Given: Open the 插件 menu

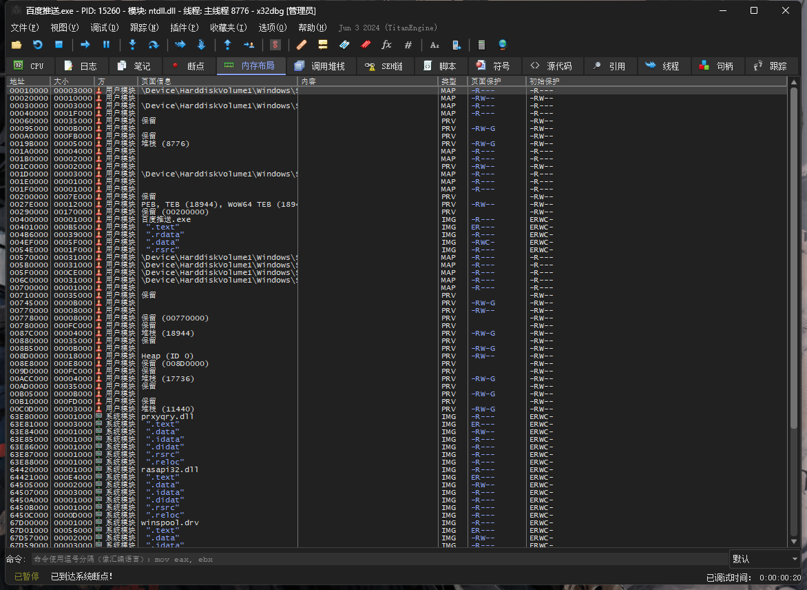Looking at the screenshot, I should (x=185, y=28).
